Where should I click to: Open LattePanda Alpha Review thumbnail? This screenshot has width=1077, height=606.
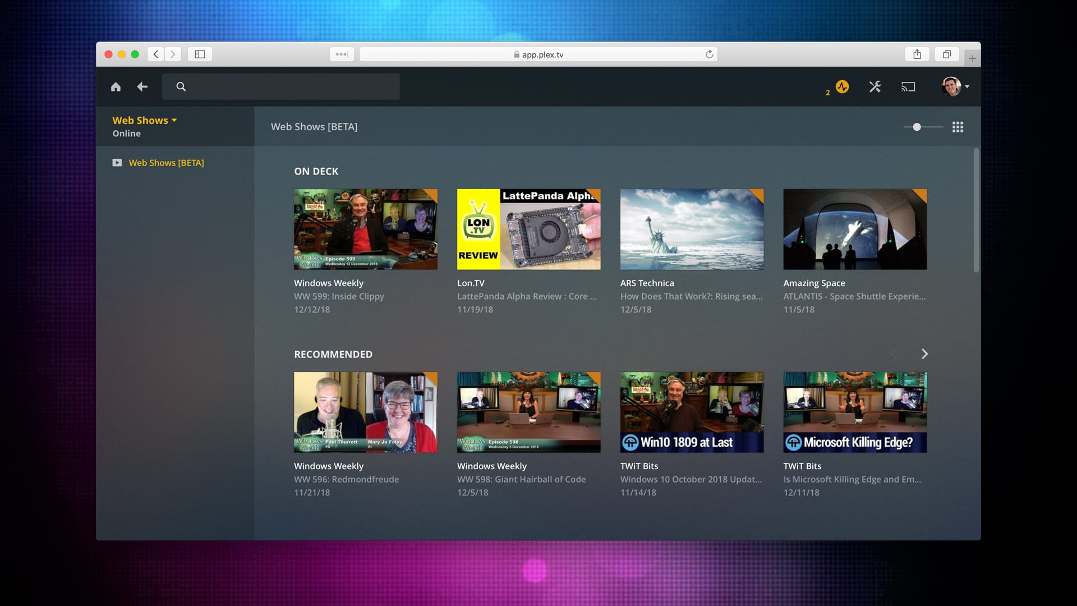pyautogui.click(x=528, y=229)
